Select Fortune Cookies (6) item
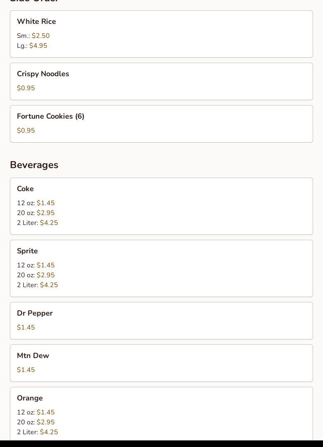Screen dimensions: 323x447 (161, 124)
